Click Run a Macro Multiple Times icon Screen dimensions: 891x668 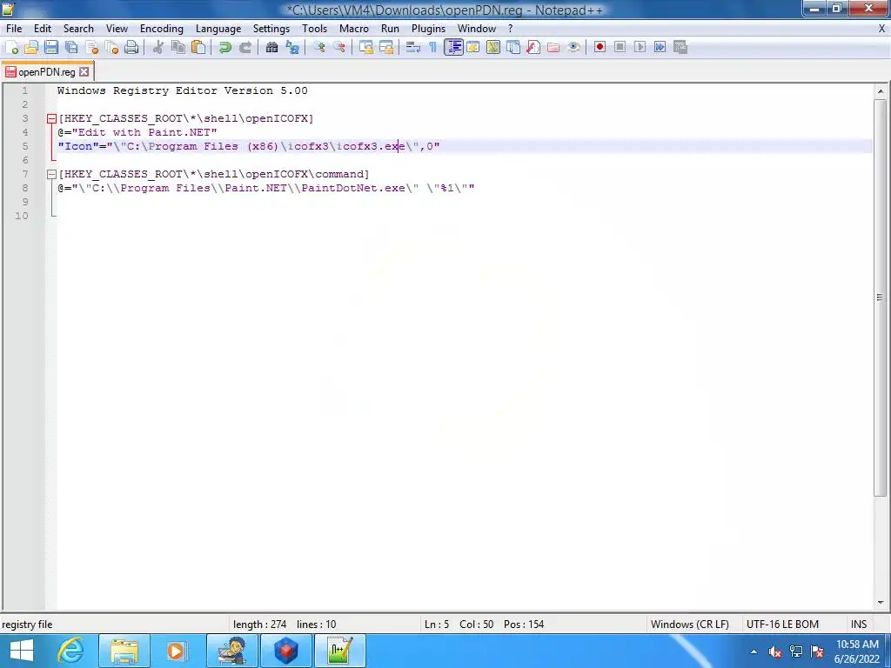660,47
